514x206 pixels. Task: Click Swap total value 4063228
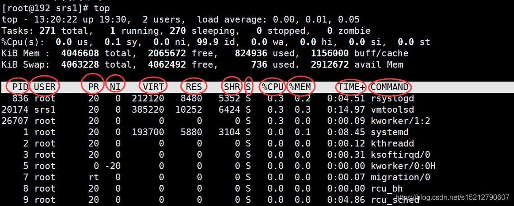(x=80, y=64)
